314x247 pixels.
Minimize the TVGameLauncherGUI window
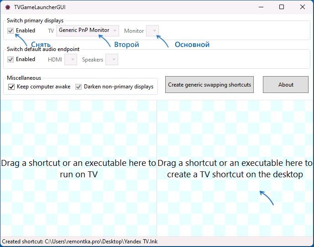(x=261, y=7)
